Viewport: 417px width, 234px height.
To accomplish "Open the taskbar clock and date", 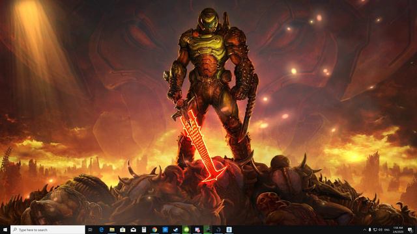I will click(x=398, y=229).
